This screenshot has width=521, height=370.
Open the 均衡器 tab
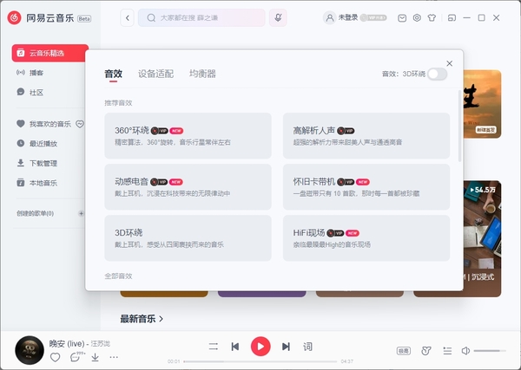coord(202,74)
